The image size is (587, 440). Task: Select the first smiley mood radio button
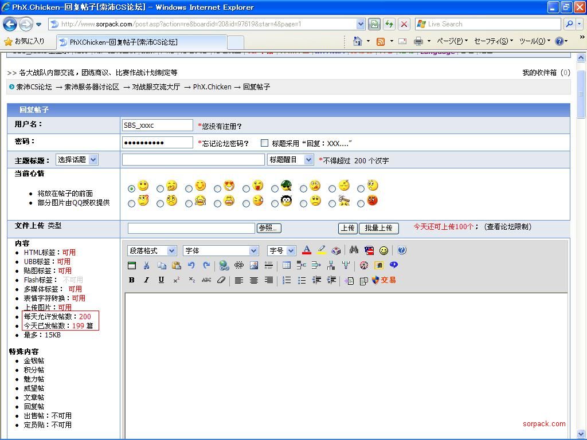[132, 188]
